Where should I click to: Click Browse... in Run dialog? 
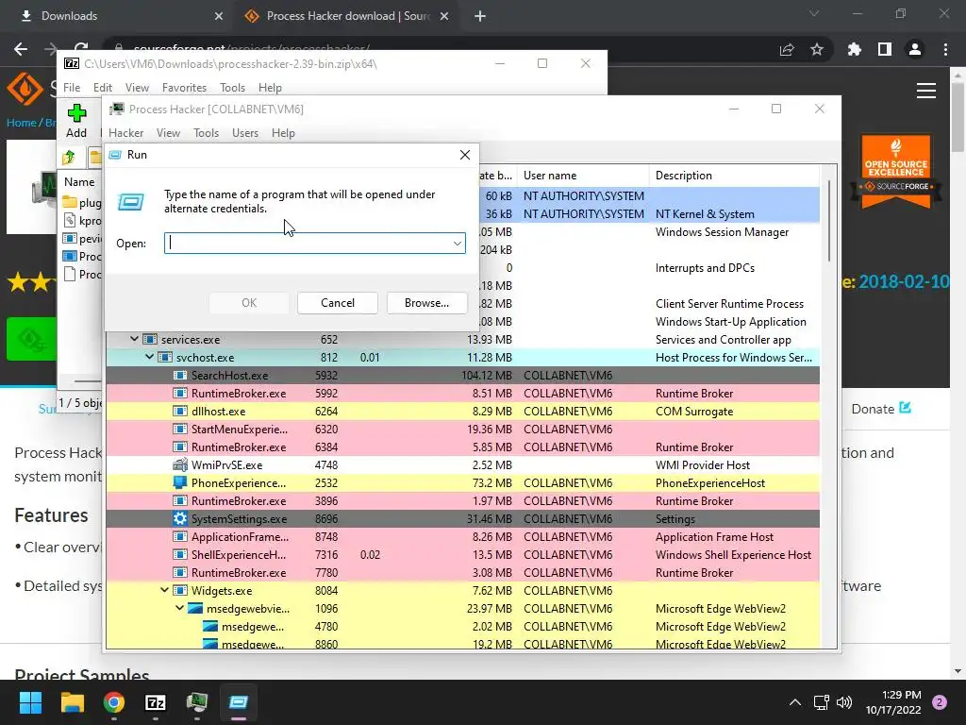[x=427, y=303]
